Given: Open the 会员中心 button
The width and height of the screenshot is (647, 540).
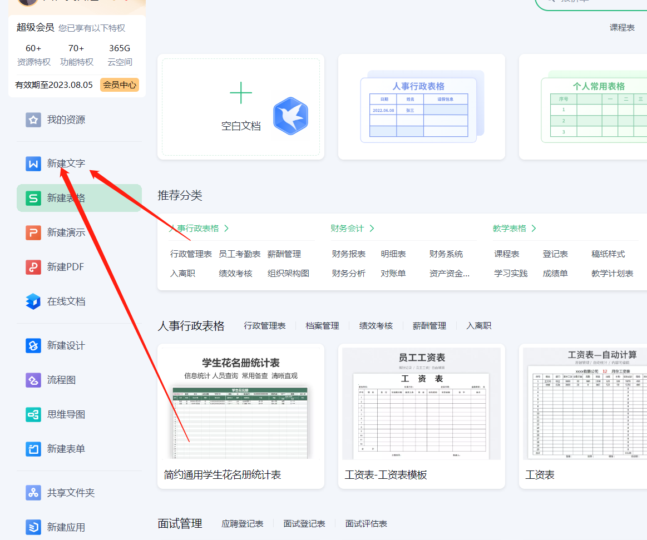Looking at the screenshot, I should pos(120,85).
